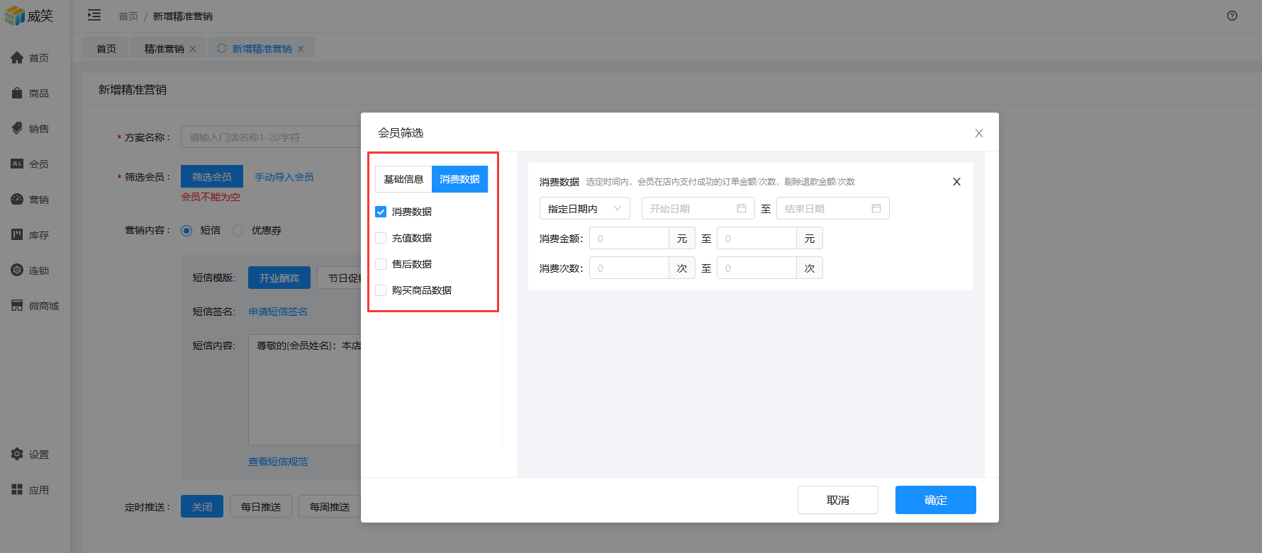Click the 确定 confirm button
The height and width of the screenshot is (553, 1262).
click(x=935, y=500)
